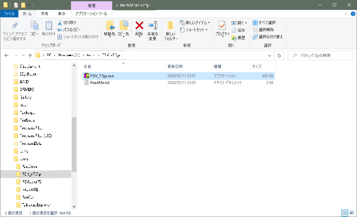
Task: Click the Rename (名前の変更) icon
Action: click(152, 26)
